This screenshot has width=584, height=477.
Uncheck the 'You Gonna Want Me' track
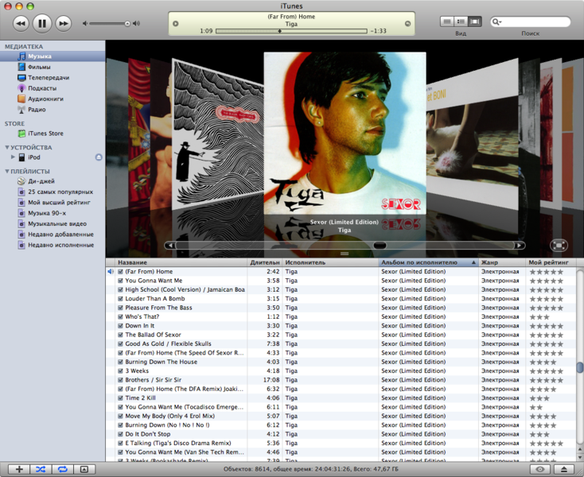tap(121, 281)
